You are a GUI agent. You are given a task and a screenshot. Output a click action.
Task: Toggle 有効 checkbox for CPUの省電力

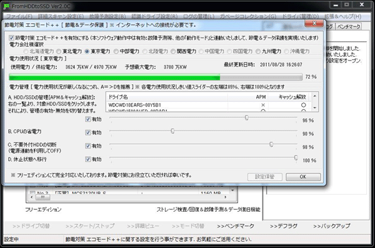(87, 132)
